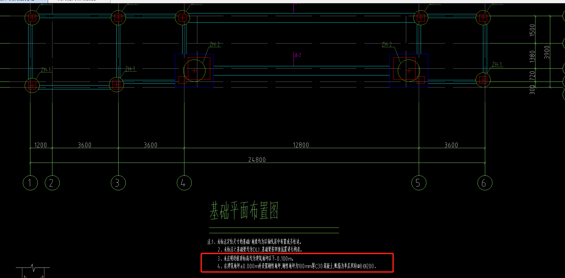
Task: Select ZH-1 label above lower pile on axis 1
Action: click(x=46, y=70)
